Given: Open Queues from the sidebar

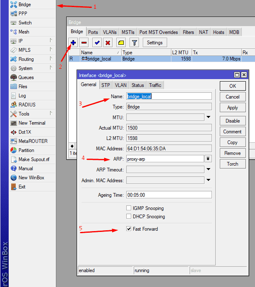Looking at the screenshot, I should [26, 77].
